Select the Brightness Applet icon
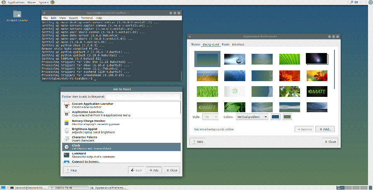Image resolution: width=373 pixels, height=190 pixels. pyautogui.click(x=67, y=130)
